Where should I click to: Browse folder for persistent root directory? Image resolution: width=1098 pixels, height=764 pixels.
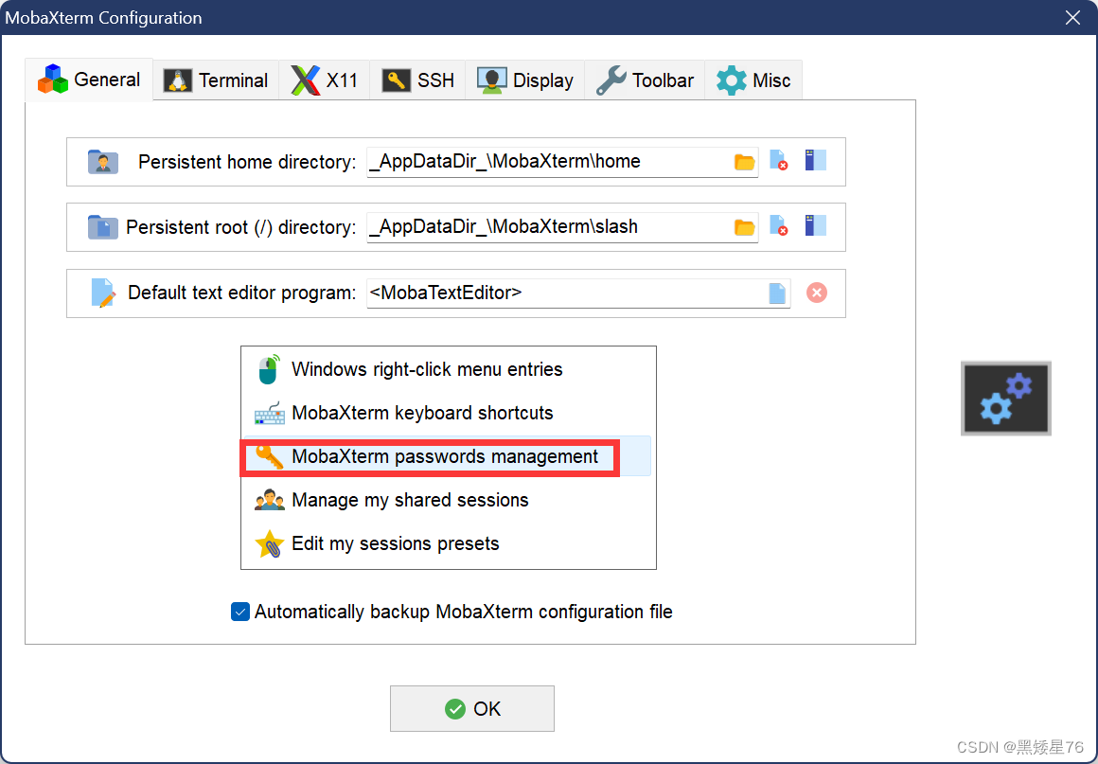(x=744, y=227)
